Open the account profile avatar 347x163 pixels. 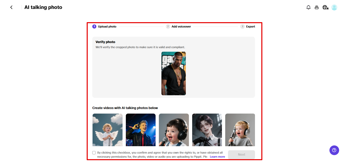point(334,7)
